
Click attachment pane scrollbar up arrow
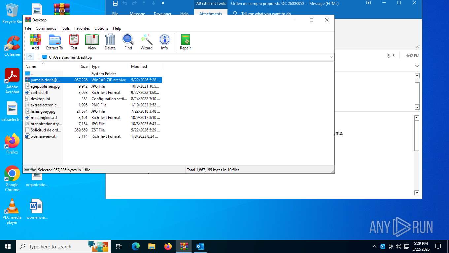pyautogui.click(x=417, y=76)
